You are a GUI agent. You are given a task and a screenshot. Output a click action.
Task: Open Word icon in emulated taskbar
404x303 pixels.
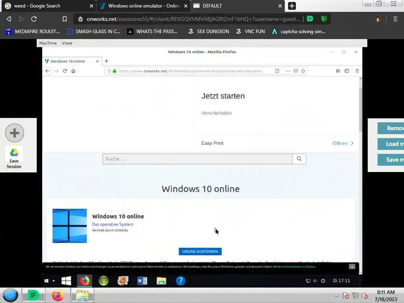pyautogui.click(x=142, y=281)
